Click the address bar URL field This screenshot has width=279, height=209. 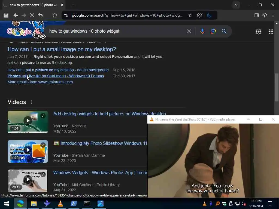127,15
